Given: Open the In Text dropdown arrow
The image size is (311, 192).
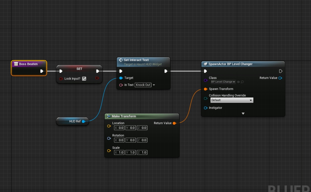Looking at the screenshot, I should click(x=154, y=85).
